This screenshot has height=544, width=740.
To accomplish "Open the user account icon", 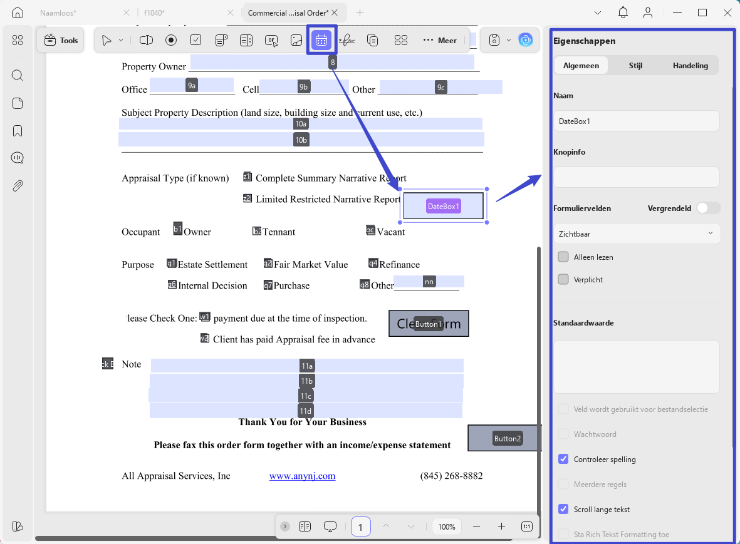I will pyautogui.click(x=648, y=13).
